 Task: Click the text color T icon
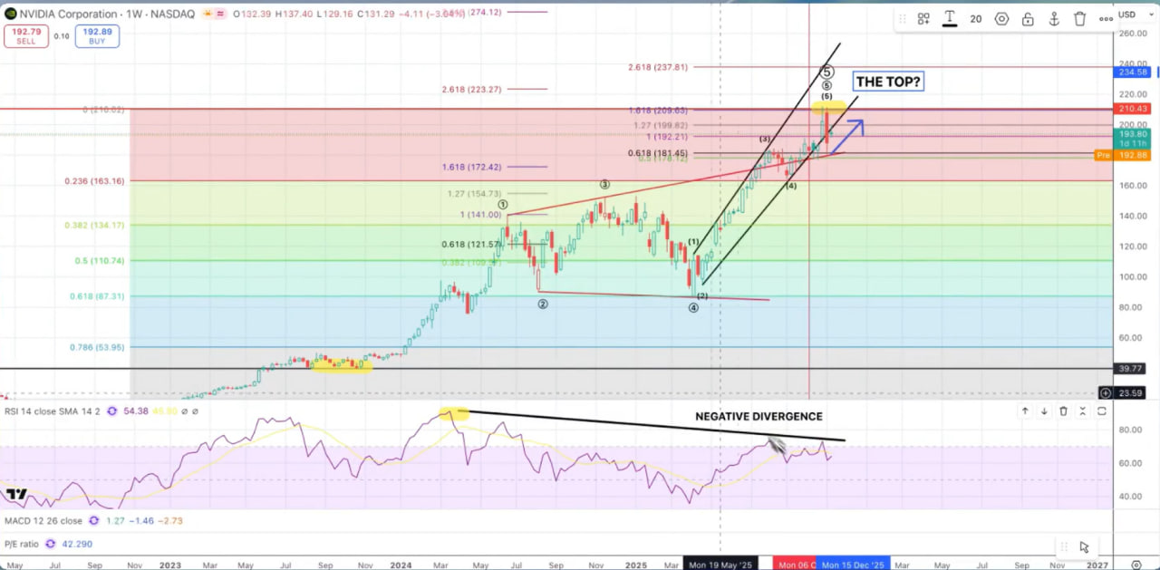[x=950, y=19]
